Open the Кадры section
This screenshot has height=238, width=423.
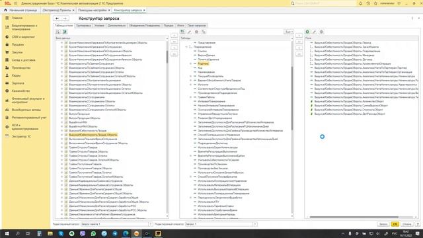point(16,75)
